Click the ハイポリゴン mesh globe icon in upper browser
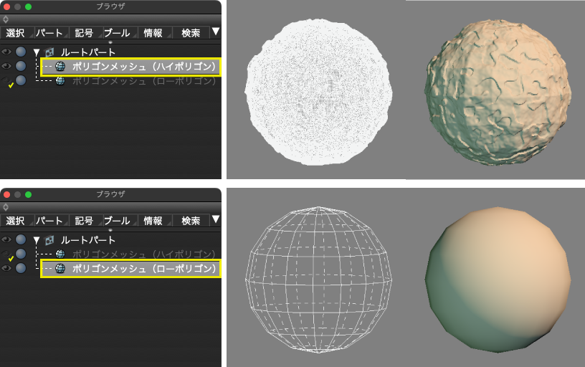This screenshot has width=585, height=367. (60, 67)
